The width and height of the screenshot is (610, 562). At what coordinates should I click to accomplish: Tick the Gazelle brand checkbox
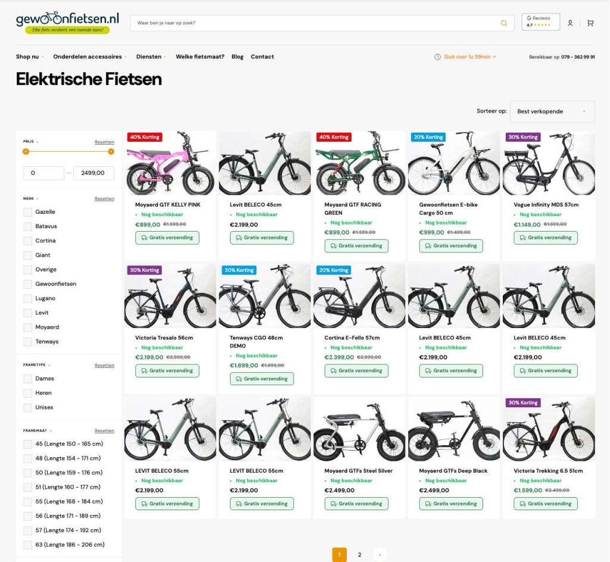[x=27, y=212]
